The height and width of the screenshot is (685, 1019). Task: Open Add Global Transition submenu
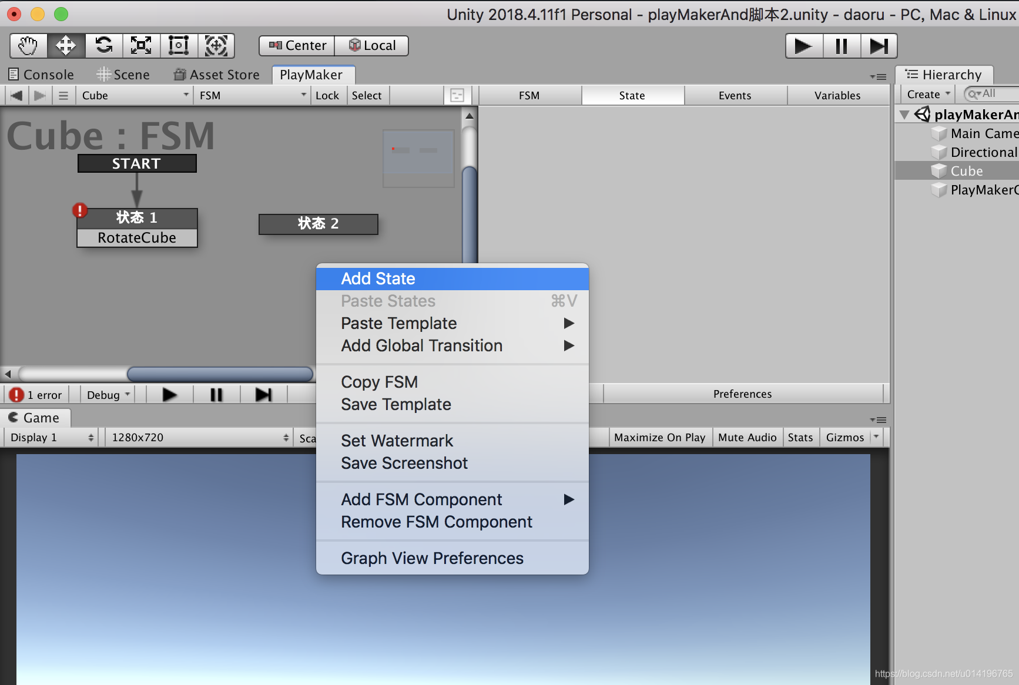pos(452,345)
